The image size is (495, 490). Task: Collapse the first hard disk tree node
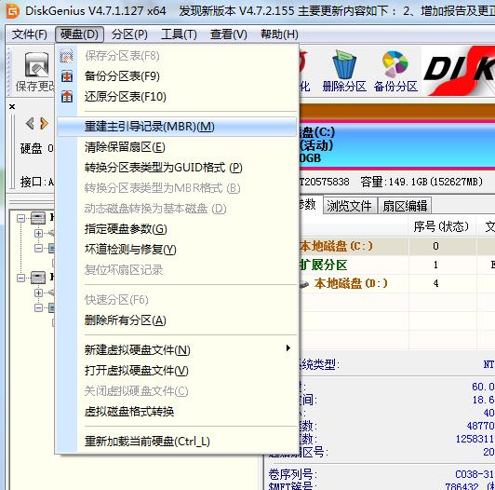tap(20, 218)
